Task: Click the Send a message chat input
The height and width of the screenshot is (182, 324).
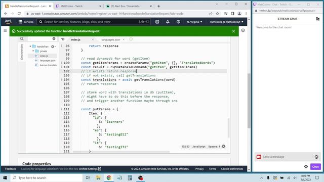Action: point(288,157)
